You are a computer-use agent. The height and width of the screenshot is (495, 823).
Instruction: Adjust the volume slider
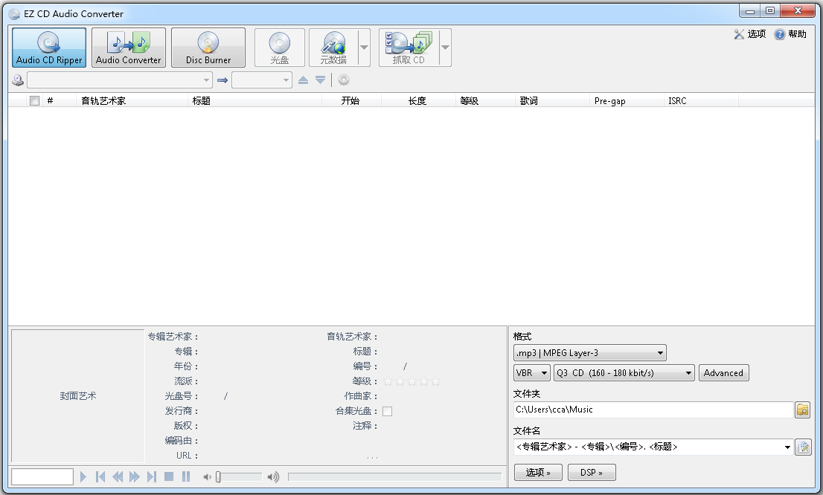240,476
